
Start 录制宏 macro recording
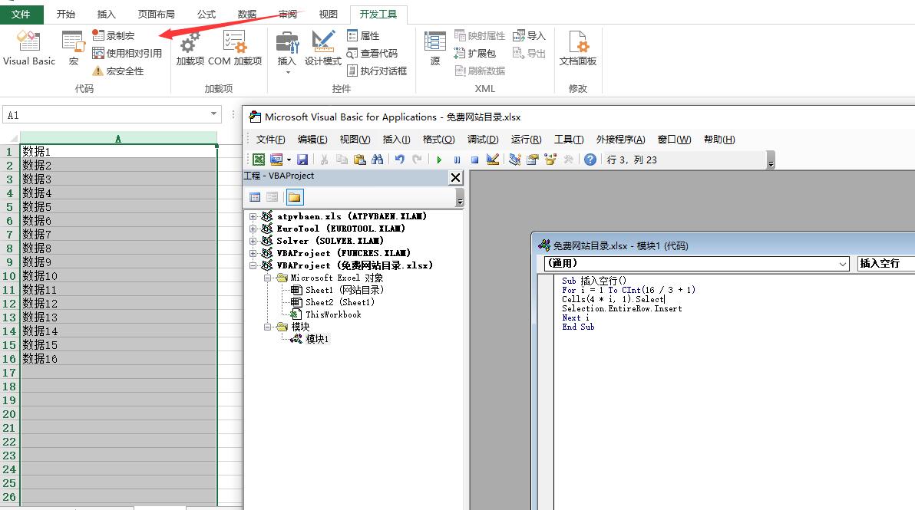(x=113, y=35)
